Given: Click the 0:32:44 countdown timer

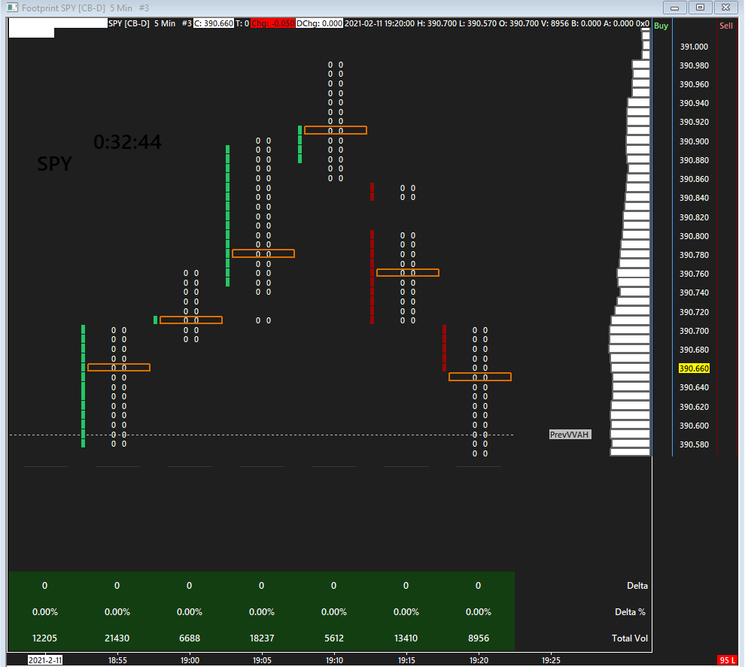Looking at the screenshot, I should coord(127,142).
